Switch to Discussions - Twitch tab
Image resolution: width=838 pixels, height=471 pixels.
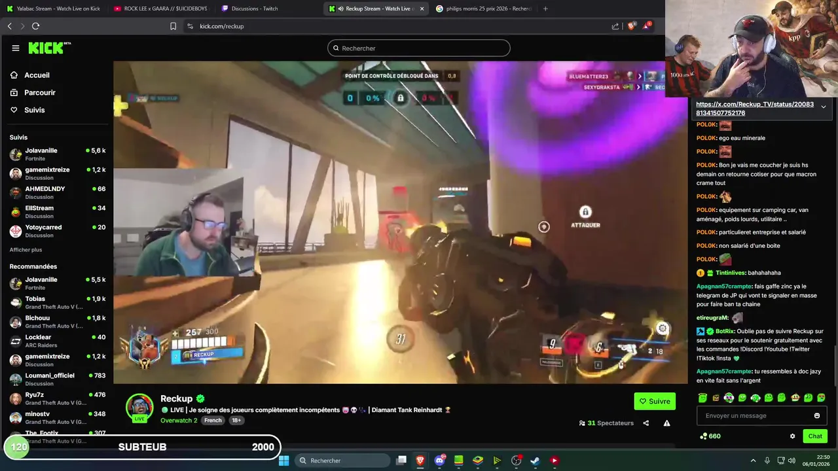click(x=268, y=9)
